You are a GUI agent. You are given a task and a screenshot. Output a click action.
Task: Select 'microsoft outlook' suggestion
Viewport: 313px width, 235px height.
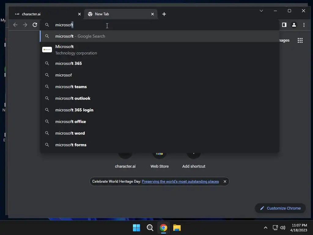[x=160, y=98]
